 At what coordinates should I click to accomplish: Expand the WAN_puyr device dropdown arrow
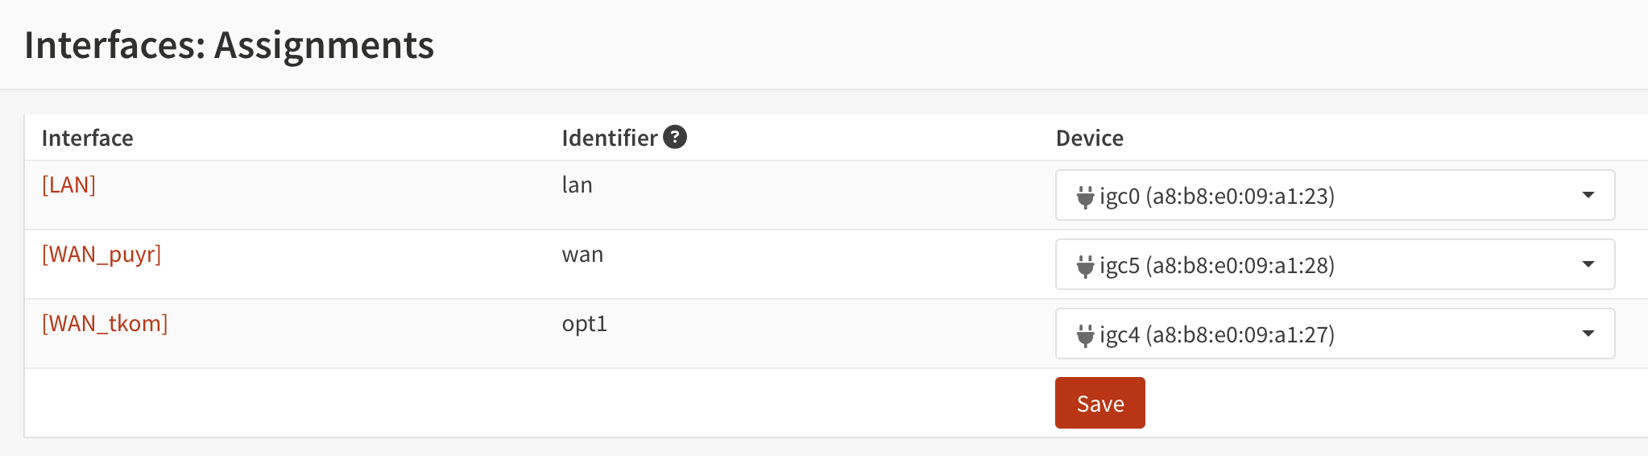[x=1588, y=265]
